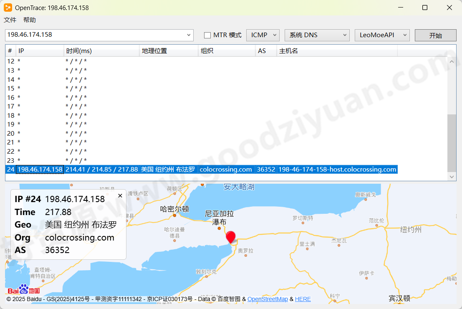Click the scrollbar down arrow

tap(452, 176)
